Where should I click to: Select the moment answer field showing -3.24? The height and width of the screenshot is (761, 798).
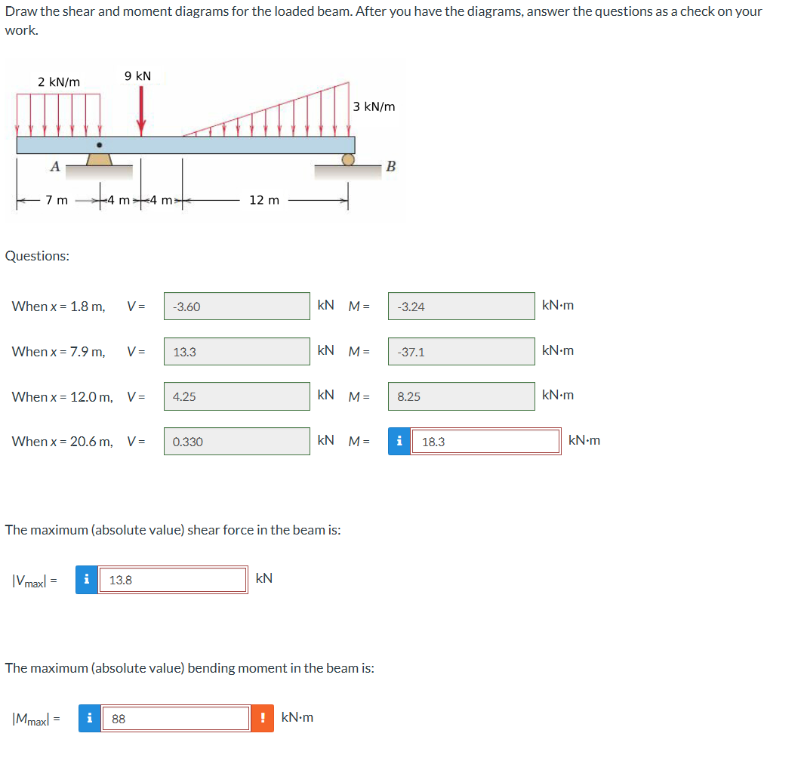pos(461,306)
